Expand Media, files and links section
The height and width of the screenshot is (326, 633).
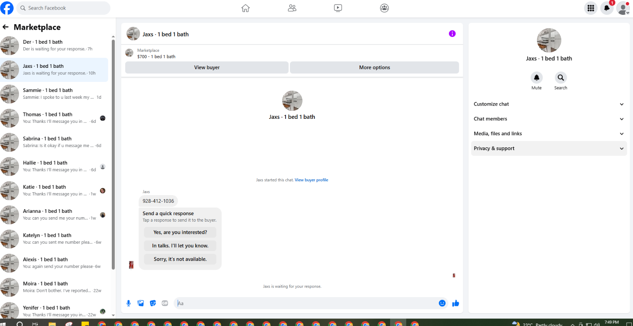[549, 134]
